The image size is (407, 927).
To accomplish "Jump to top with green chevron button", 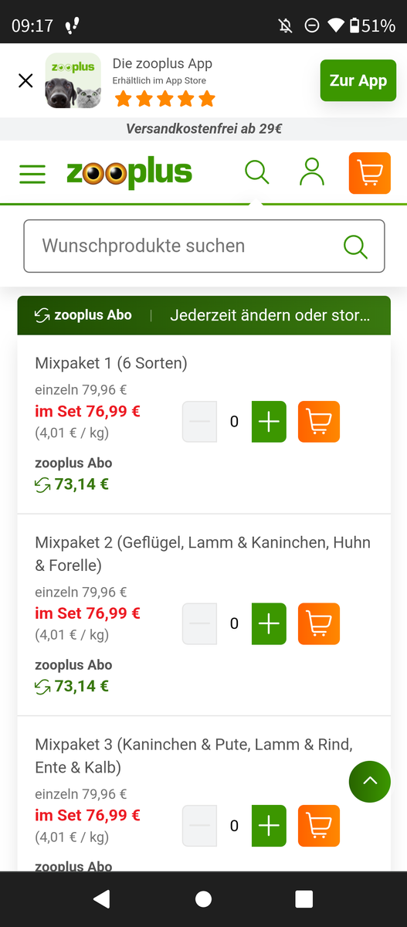I will pos(370,781).
